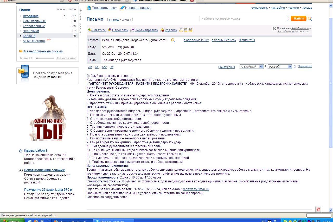
Task: Click the Перевести translate link
Action: pyautogui.click(x=305, y=66)
